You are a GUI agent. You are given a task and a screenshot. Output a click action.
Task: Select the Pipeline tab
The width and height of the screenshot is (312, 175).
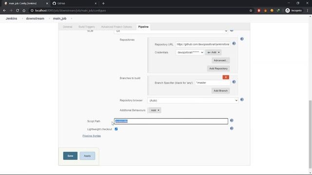(143, 27)
